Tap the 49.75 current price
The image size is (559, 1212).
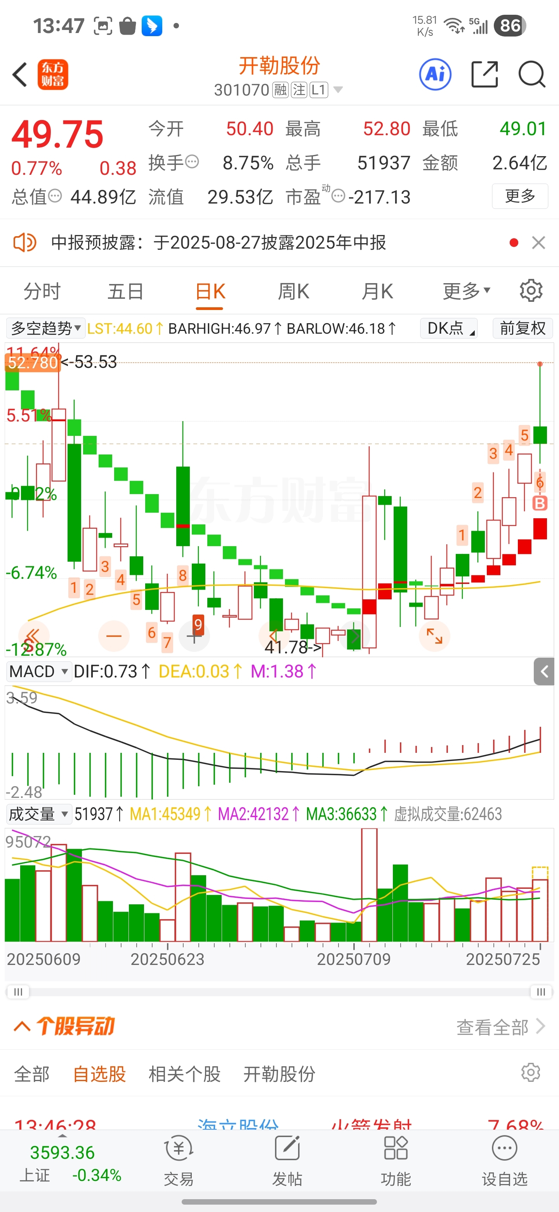pos(57,134)
